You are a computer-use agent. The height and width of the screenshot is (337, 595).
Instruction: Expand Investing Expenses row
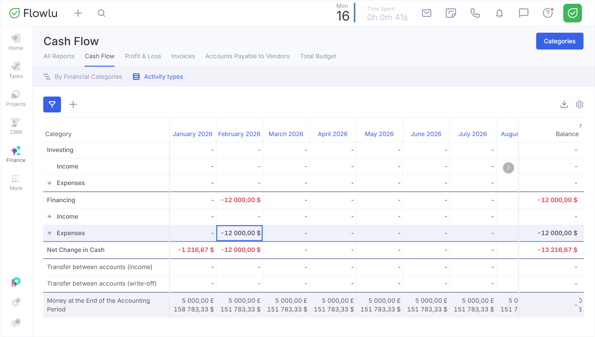click(49, 183)
